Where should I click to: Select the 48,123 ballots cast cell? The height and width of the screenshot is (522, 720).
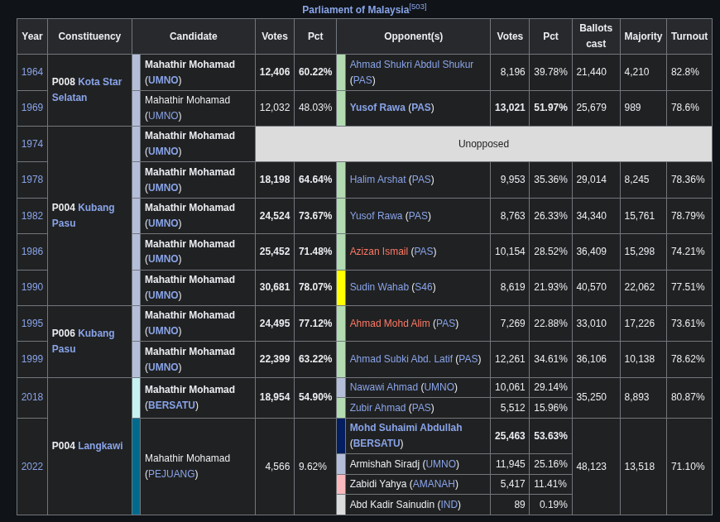point(596,467)
